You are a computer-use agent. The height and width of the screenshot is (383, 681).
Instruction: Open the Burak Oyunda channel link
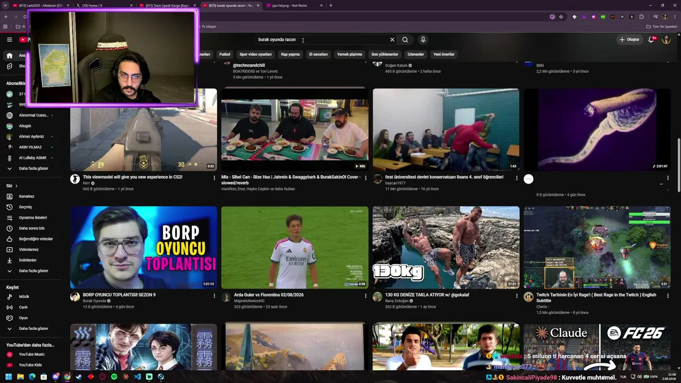tap(94, 301)
